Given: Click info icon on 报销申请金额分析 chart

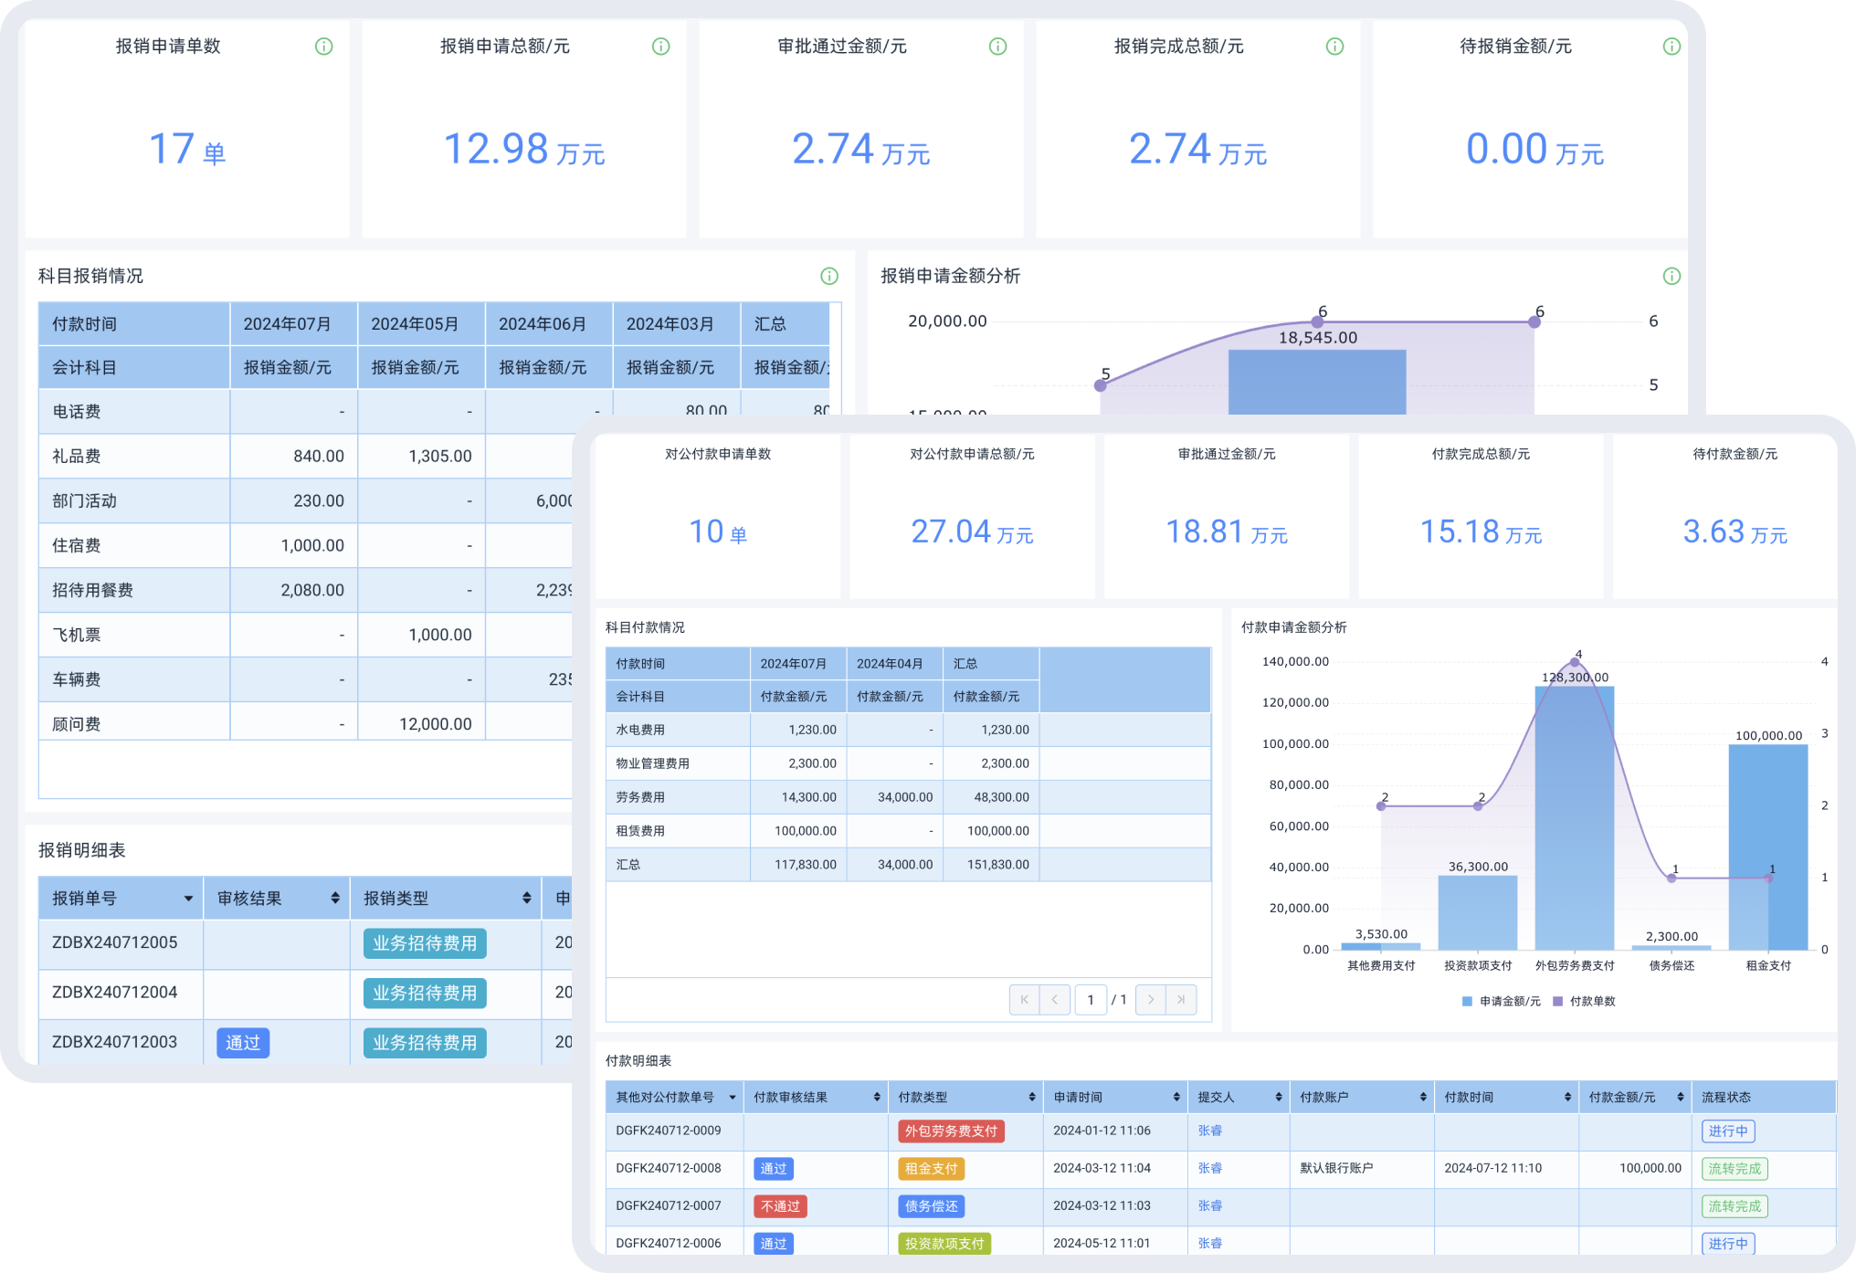Looking at the screenshot, I should [1671, 276].
